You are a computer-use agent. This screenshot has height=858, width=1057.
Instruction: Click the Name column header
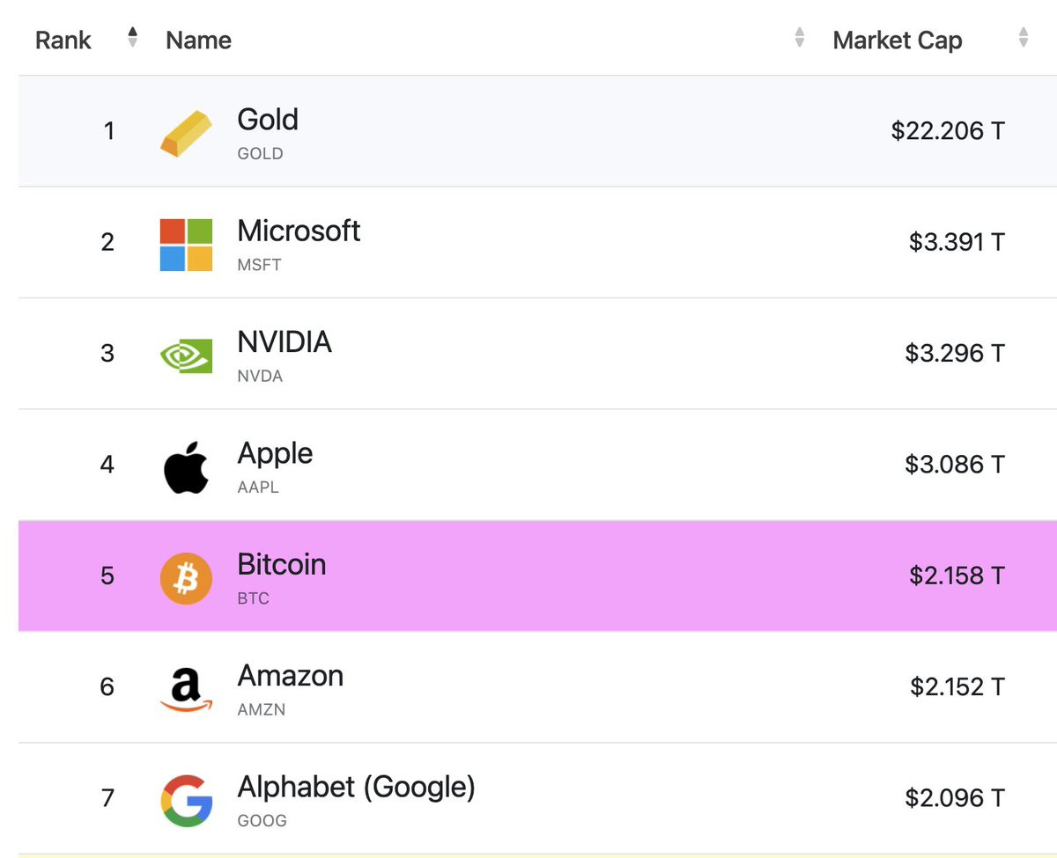198,40
